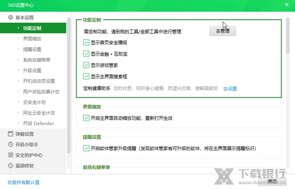Click the clock icon beside 开机小助手
This screenshot has height=189, width=295.
pos(10,144)
